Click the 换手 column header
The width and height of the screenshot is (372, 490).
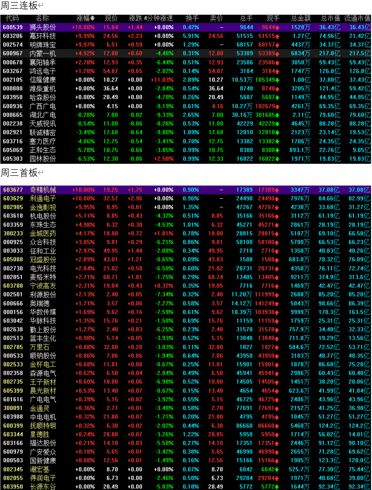tap(192, 18)
